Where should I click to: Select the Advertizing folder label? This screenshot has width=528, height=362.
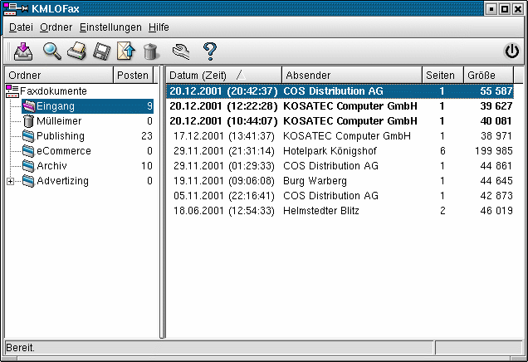(62, 181)
